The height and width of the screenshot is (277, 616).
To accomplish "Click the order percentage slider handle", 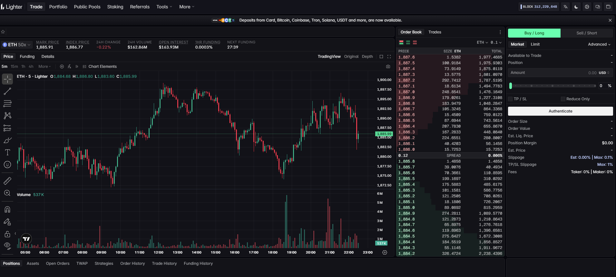I will click(x=511, y=86).
